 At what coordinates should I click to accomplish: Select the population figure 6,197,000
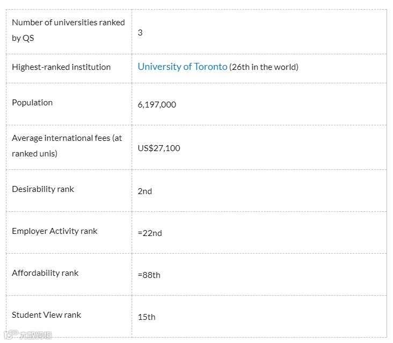157,105
